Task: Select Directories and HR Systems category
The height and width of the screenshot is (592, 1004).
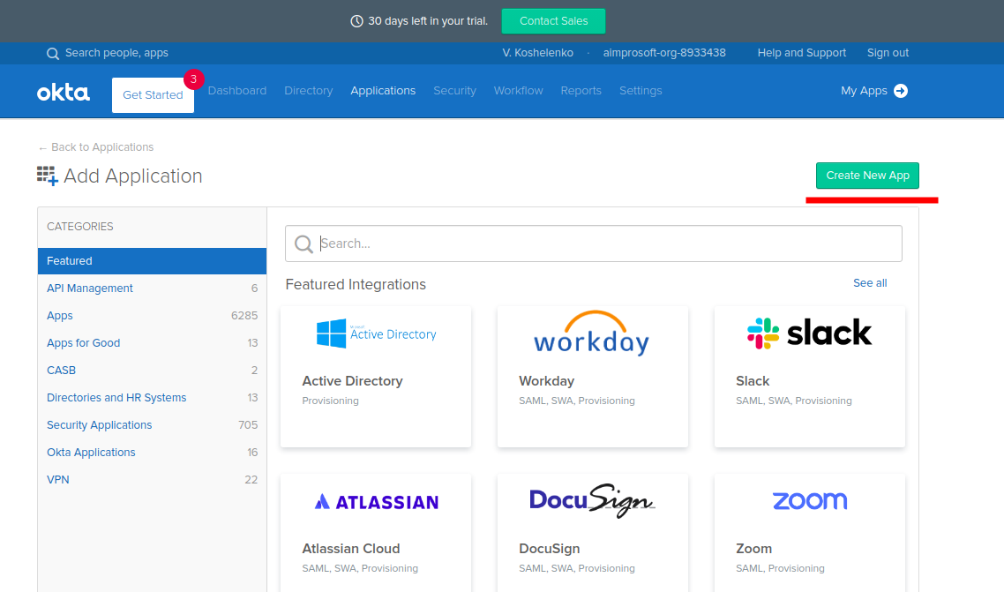Action: [152, 398]
